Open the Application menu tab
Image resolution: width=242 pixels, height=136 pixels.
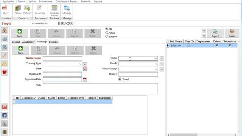(8, 2)
